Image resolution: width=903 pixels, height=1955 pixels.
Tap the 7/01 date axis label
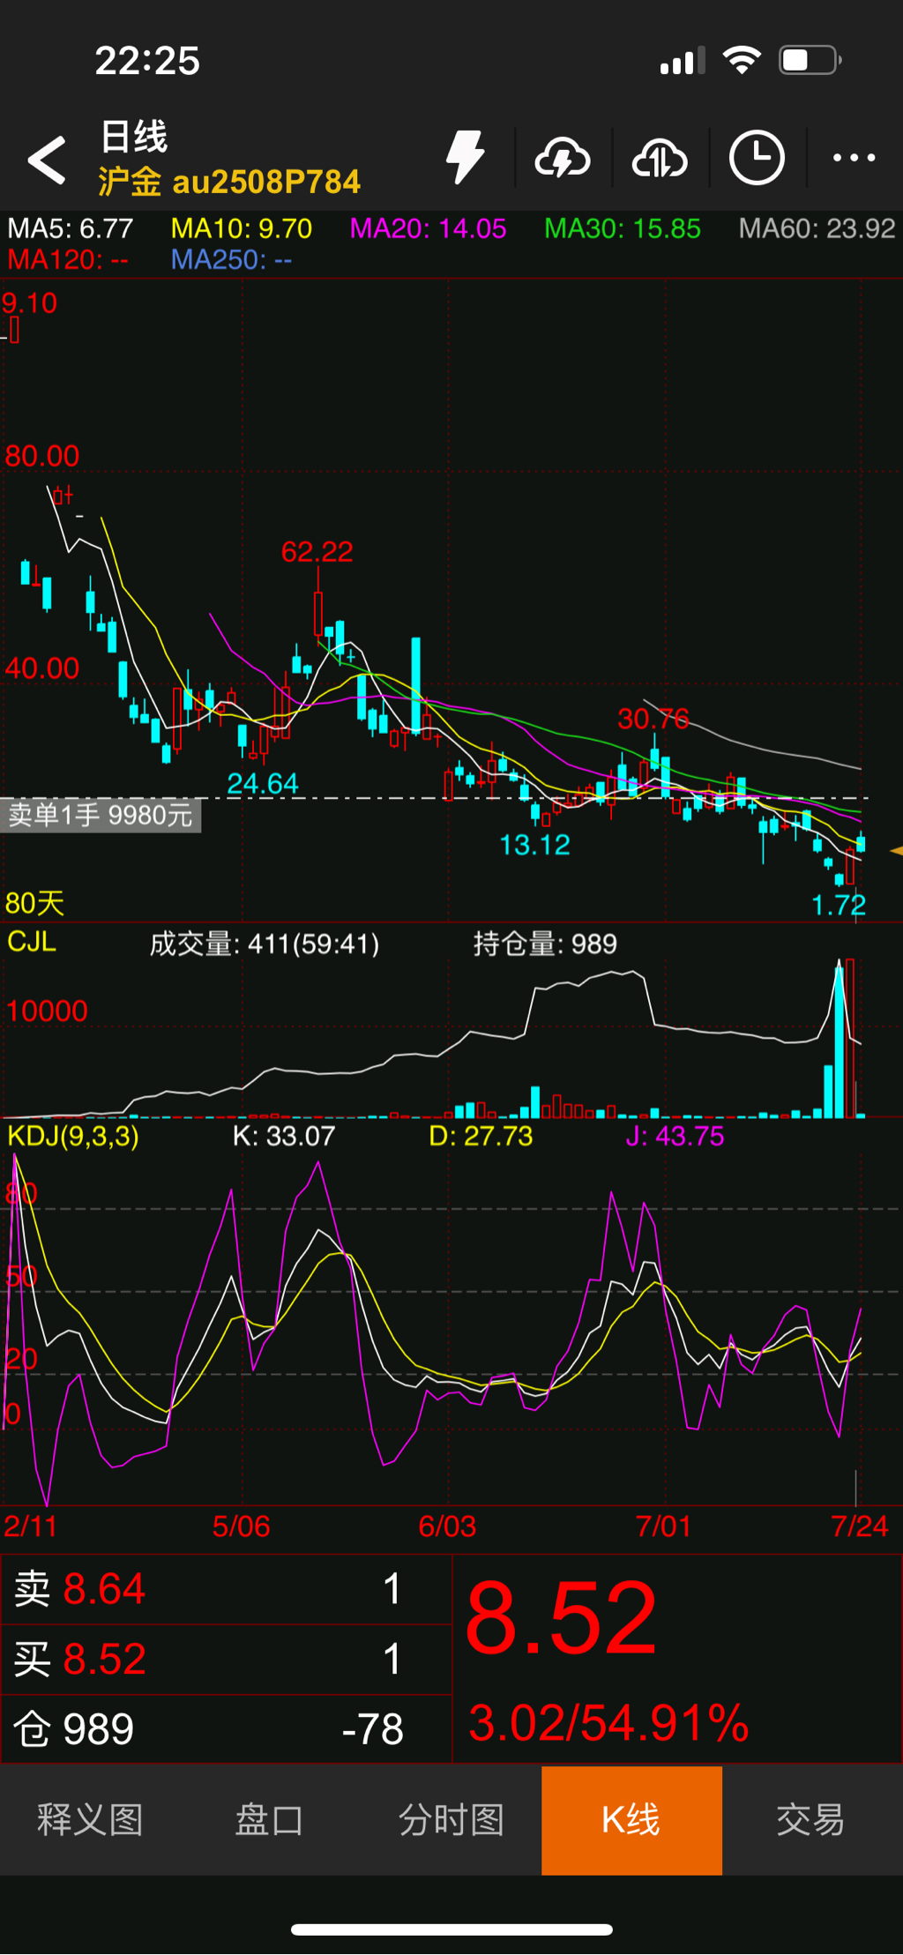[663, 1526]
